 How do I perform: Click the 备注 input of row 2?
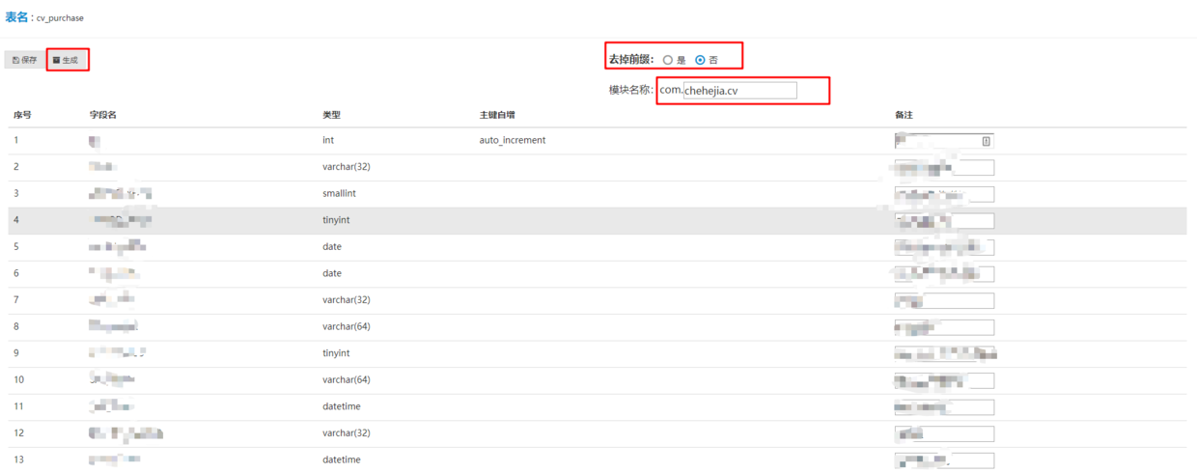click(944, 168)
